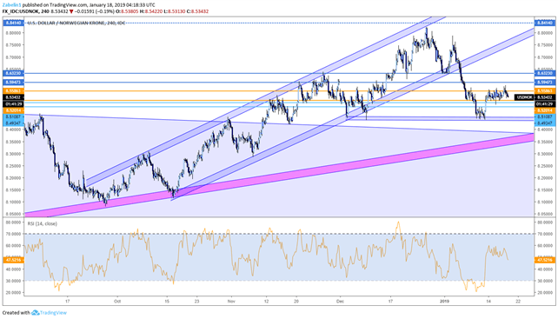The height and width of the screenshot is (319, 558).
Task: Click the light-blue 8.51087 label on right axis
Action: [544, 116]
